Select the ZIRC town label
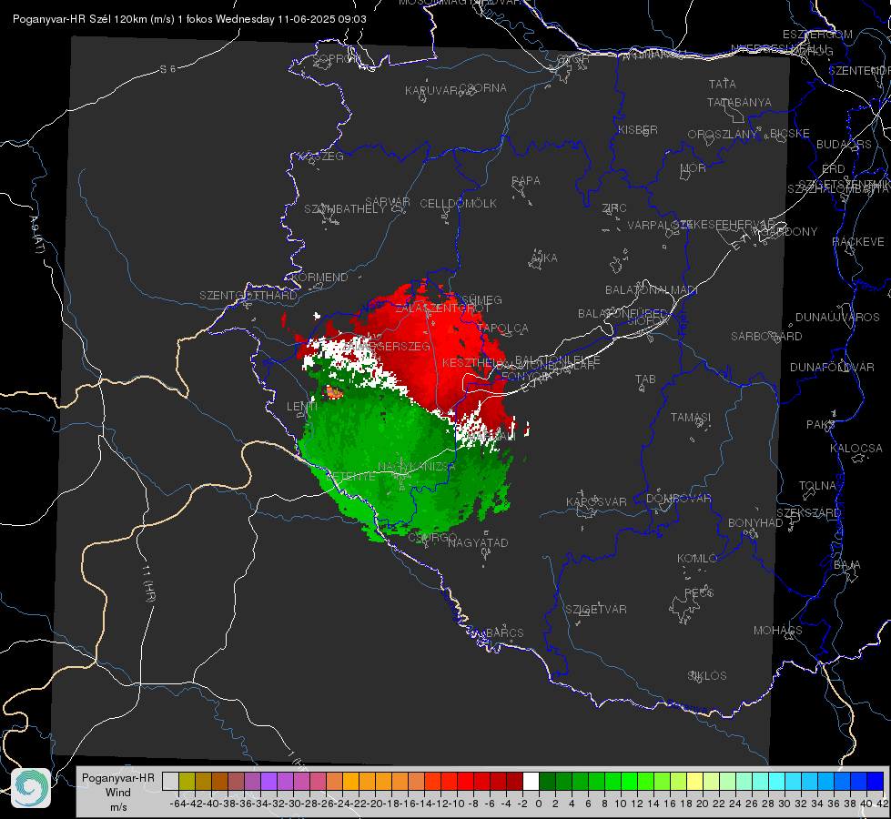The image size is (891, 819). 614,208
